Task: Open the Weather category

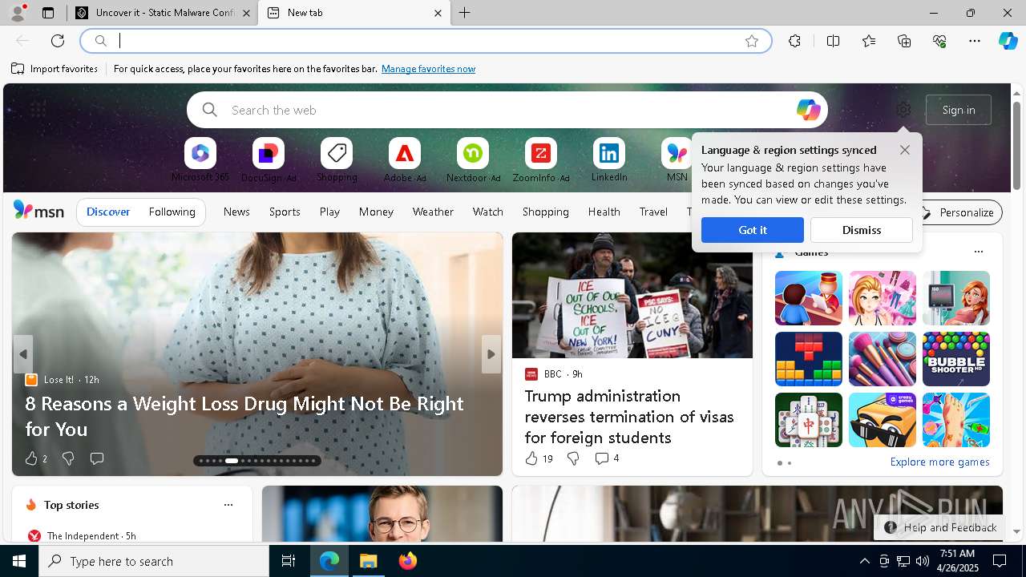Action: point(433,212)
